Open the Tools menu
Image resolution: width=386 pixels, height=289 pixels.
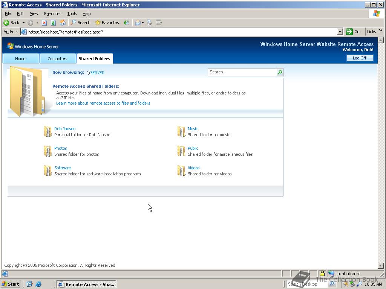point(72,14)
